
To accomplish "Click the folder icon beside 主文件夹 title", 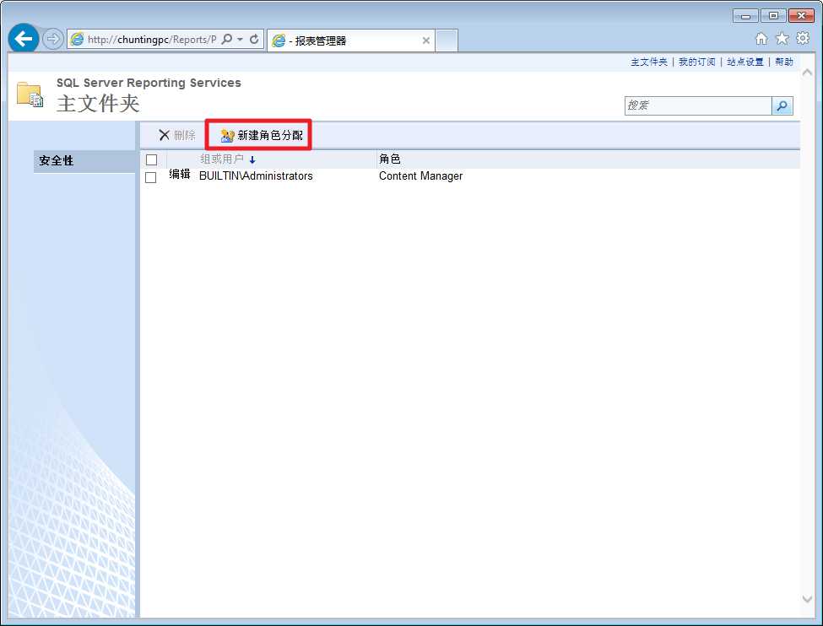I will [30, 94].
